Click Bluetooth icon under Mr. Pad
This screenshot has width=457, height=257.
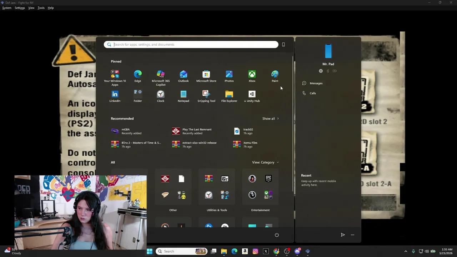(328, 71)
